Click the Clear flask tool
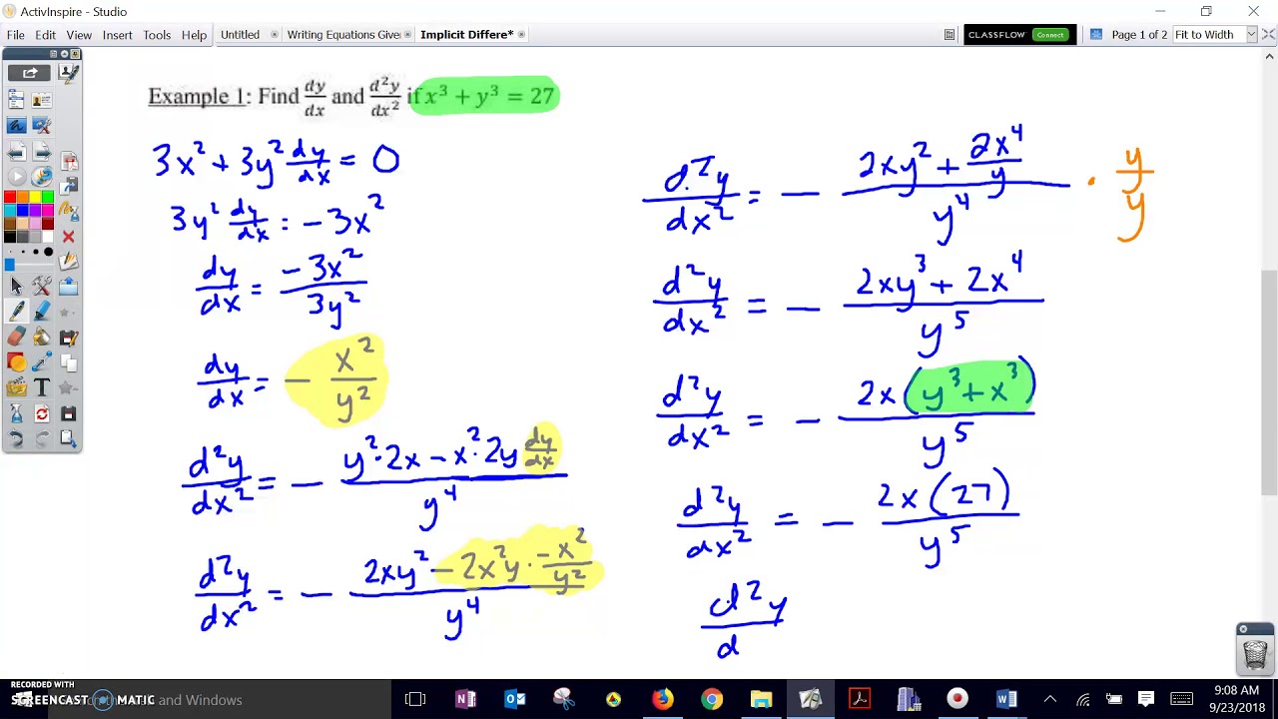The width and height of the screenshot is (1278, 719). coord(16,413)
